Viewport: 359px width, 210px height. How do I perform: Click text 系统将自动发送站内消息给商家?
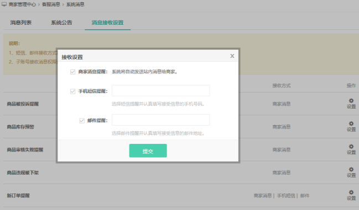coord(145,72)
